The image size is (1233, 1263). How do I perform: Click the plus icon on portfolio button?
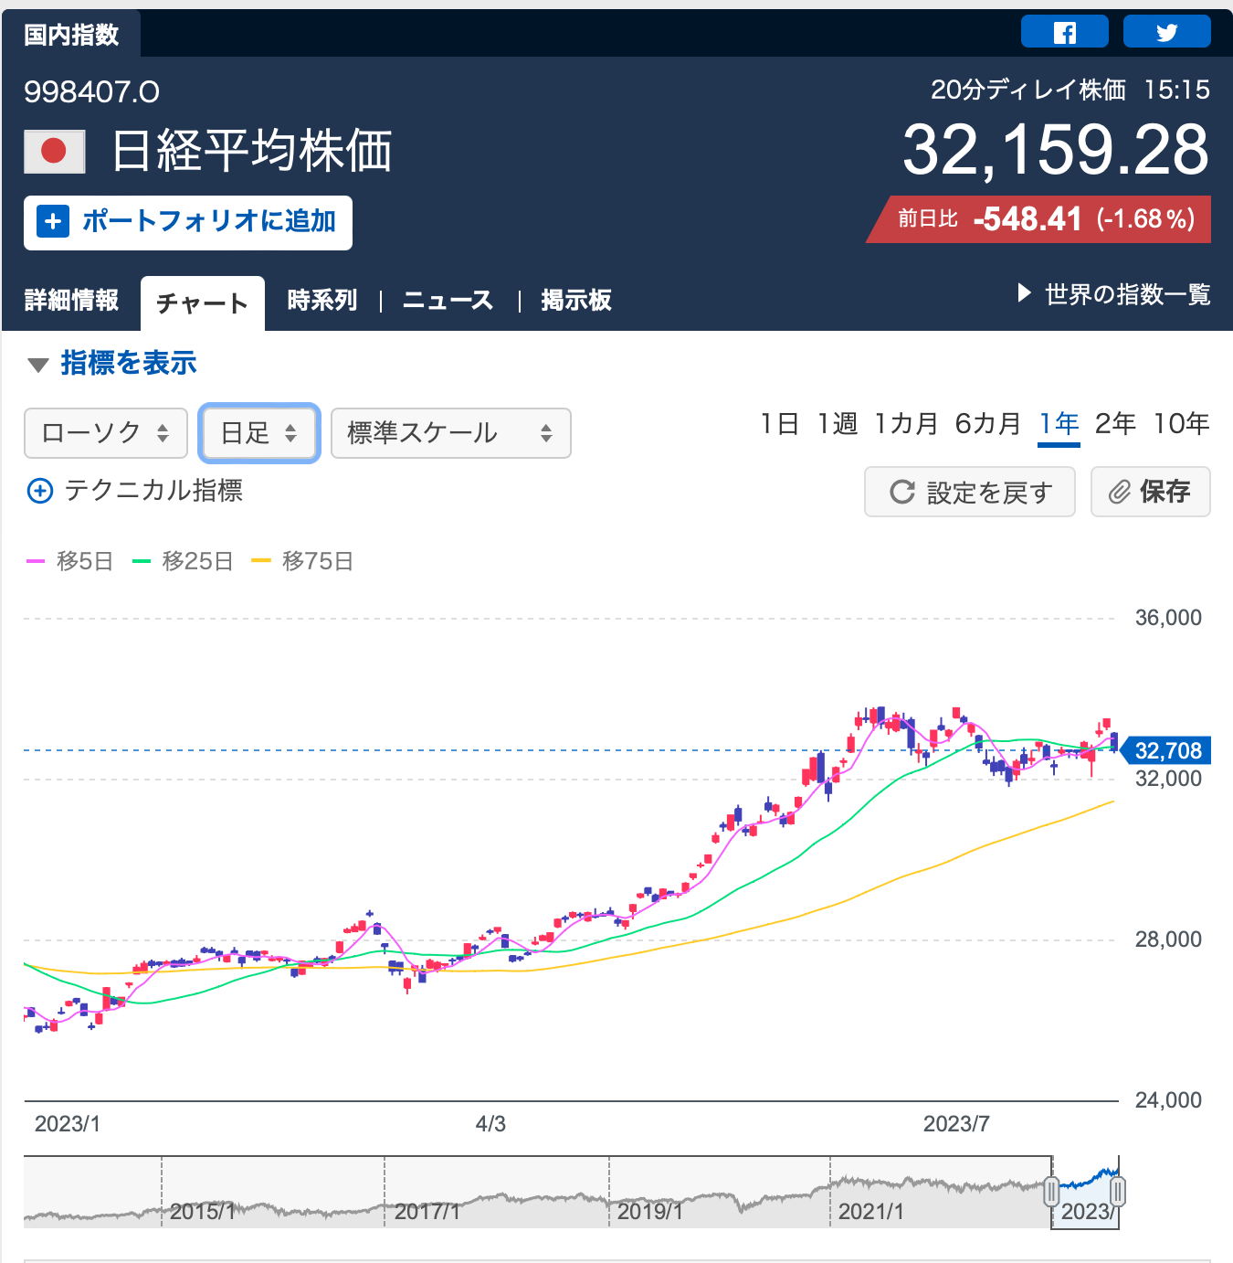tap(53, 222)
